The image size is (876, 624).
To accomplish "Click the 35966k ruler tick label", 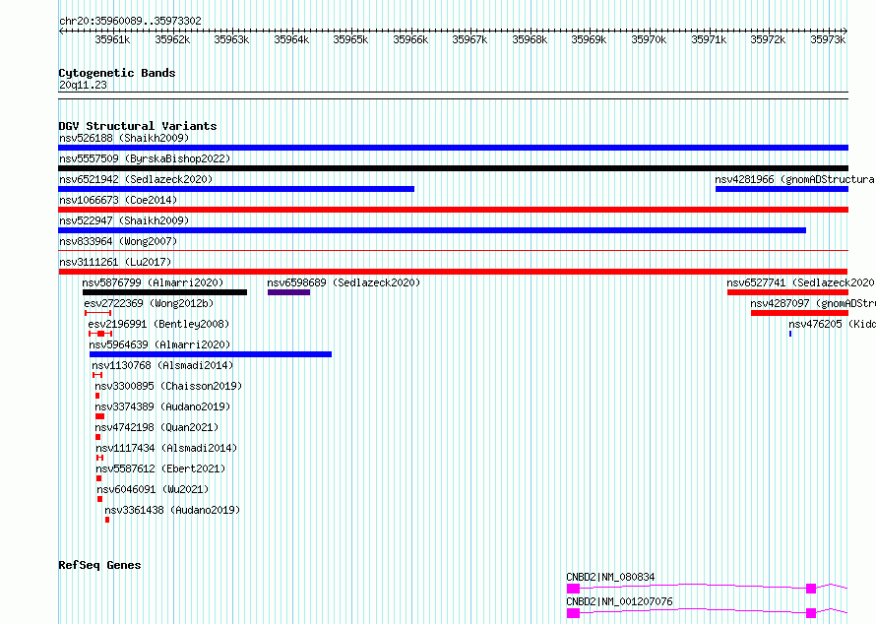I will point(410,39).
